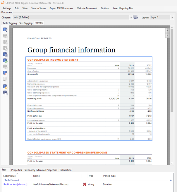The width and height of the screenshot is (177, 192).
Task: Switch to the Calculation tab
Action: 66,170
